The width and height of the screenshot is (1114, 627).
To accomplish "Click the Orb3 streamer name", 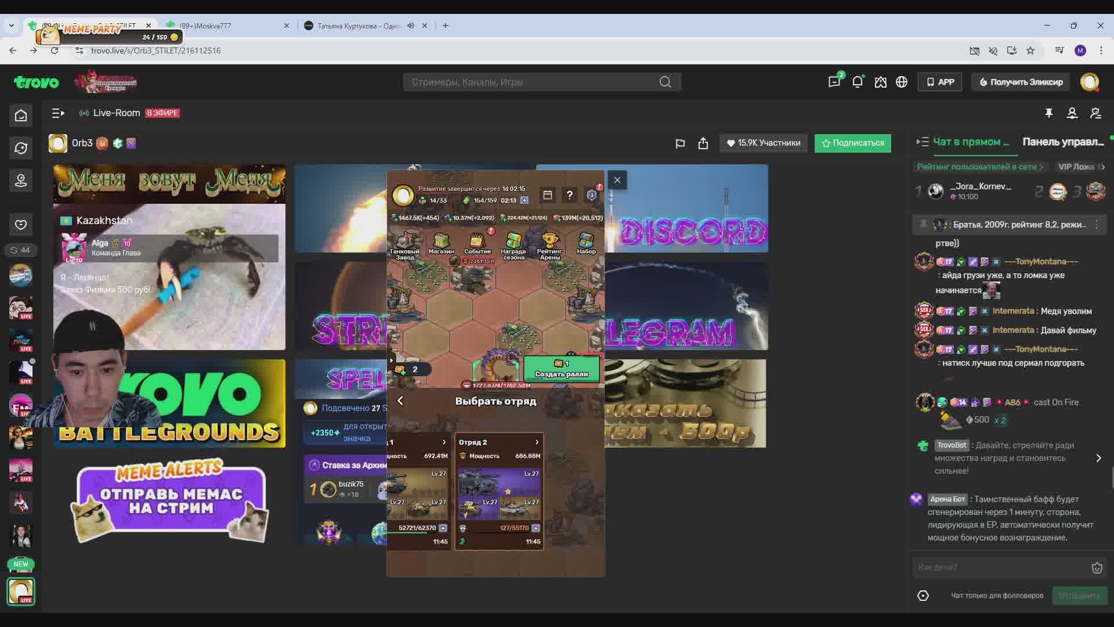I will click(82, 143).
